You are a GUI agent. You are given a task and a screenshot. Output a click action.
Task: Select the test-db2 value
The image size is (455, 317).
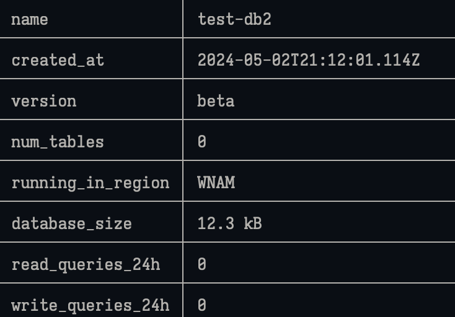click(234, 19)
